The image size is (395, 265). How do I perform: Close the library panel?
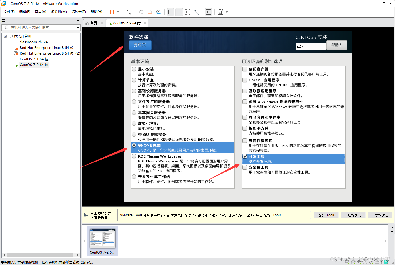coord(78,21)
